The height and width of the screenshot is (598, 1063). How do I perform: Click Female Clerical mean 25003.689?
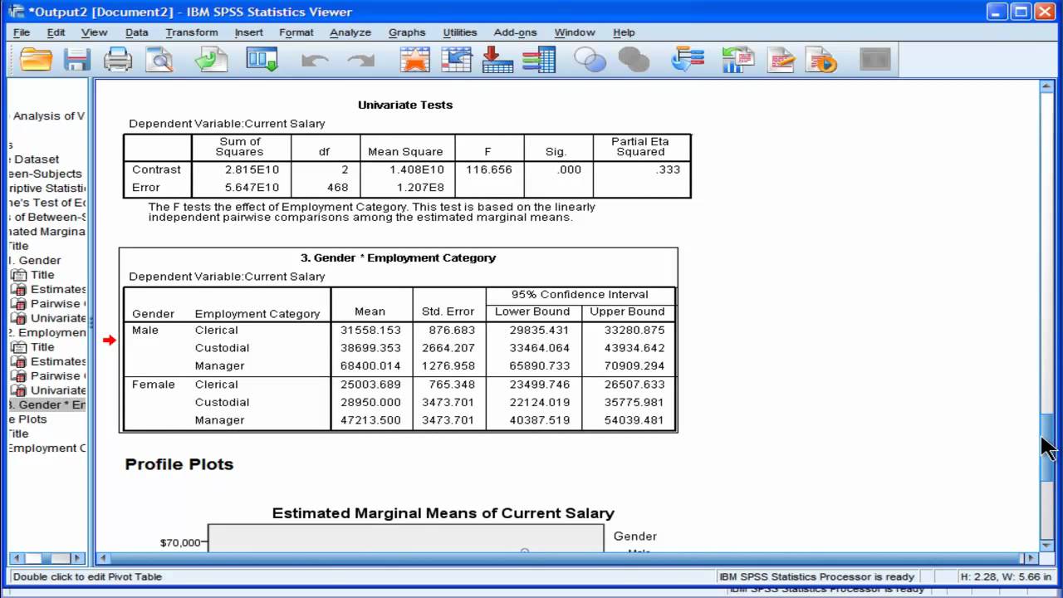370,385
